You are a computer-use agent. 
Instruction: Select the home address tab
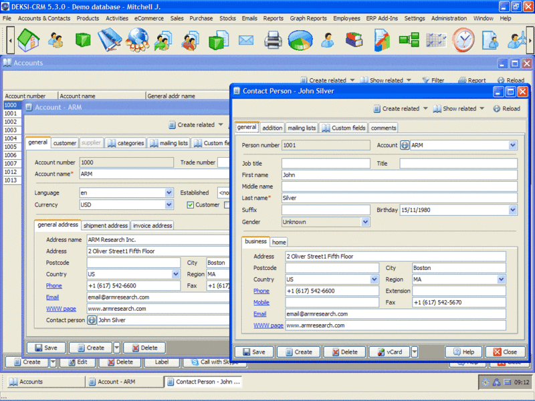click(x=279, y=242)
